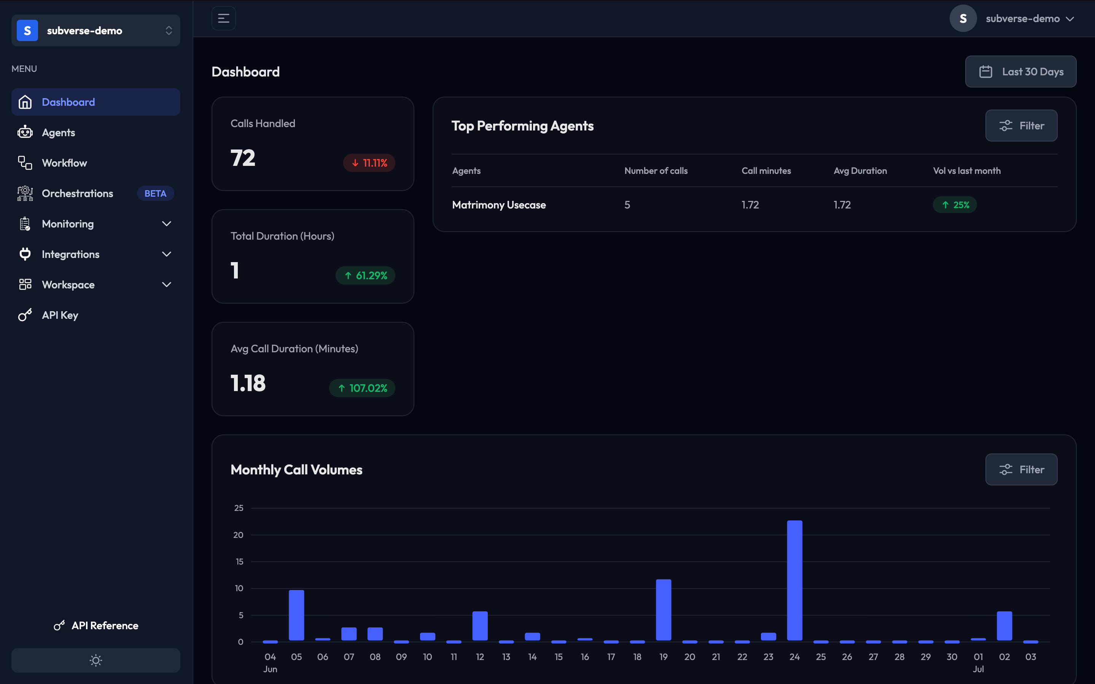Click the blue S workspace logo
Screen dimensions: 1095x684
27,30
